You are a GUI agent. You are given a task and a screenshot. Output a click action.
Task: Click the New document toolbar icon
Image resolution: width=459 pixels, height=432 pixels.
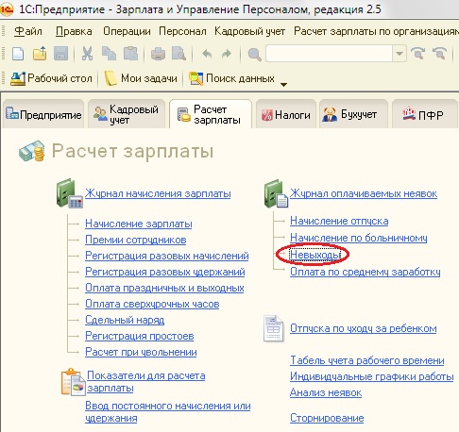(18, 54)
